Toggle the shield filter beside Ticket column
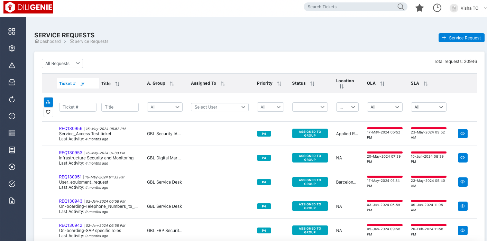The image size is (487, 241). pos(48,112)
